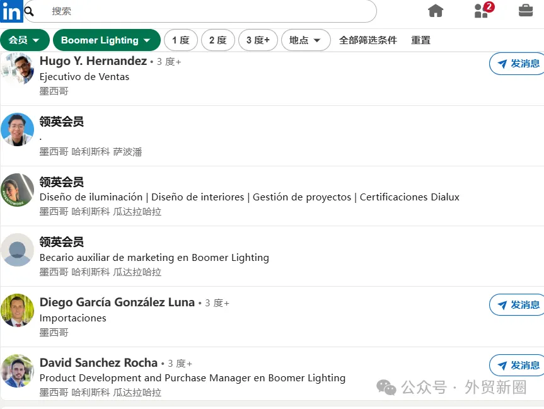Open the Jobs briefcase icon

526,11
